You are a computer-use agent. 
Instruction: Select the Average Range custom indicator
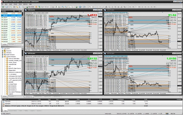point(13,84)
